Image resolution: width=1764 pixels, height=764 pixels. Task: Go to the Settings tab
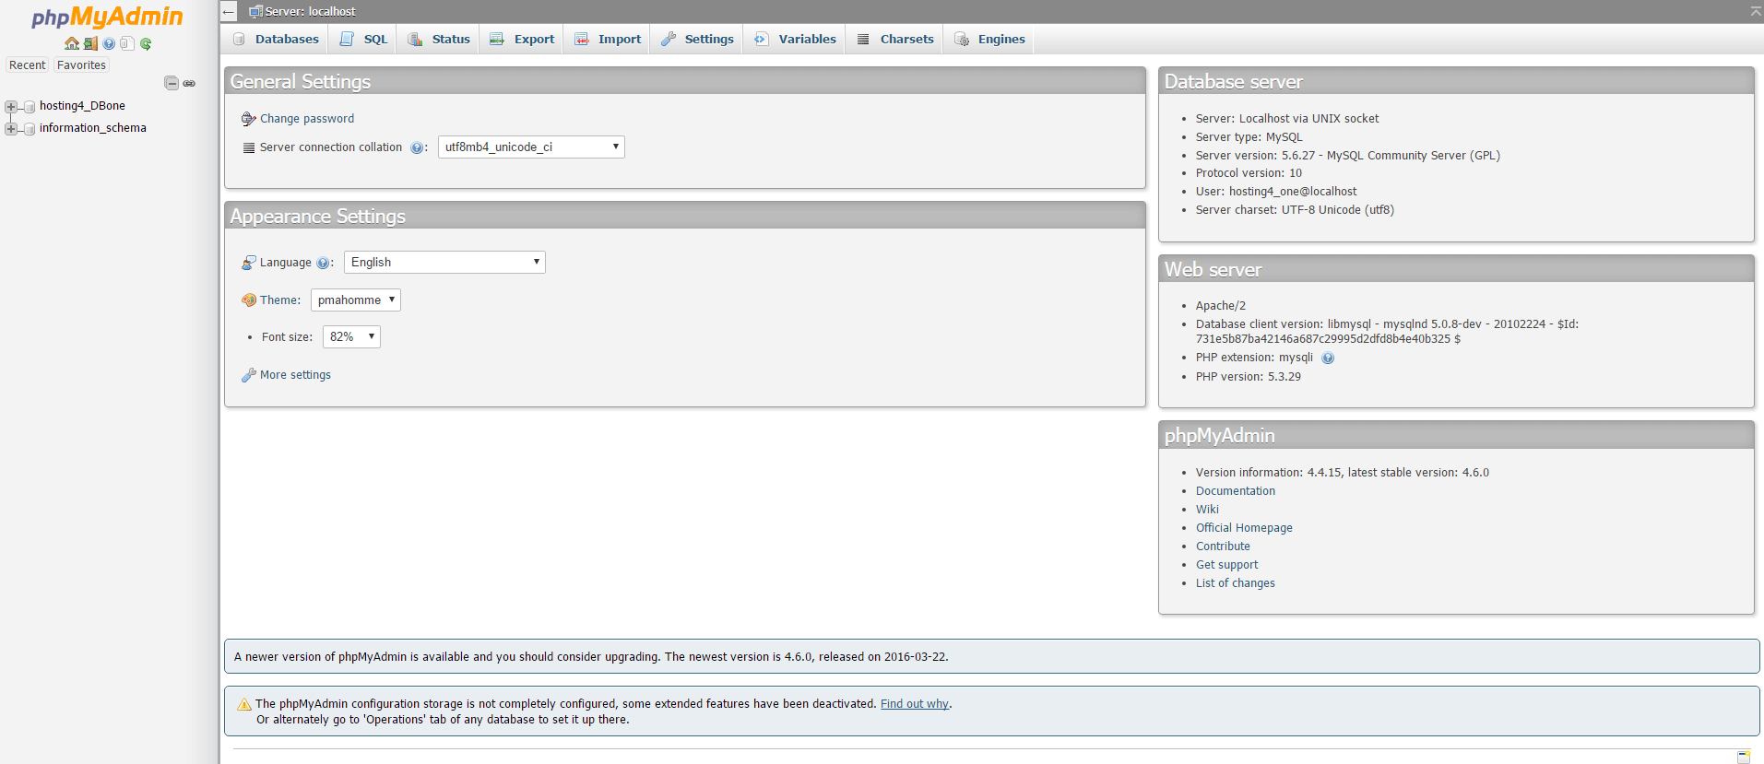click(697, 40)
